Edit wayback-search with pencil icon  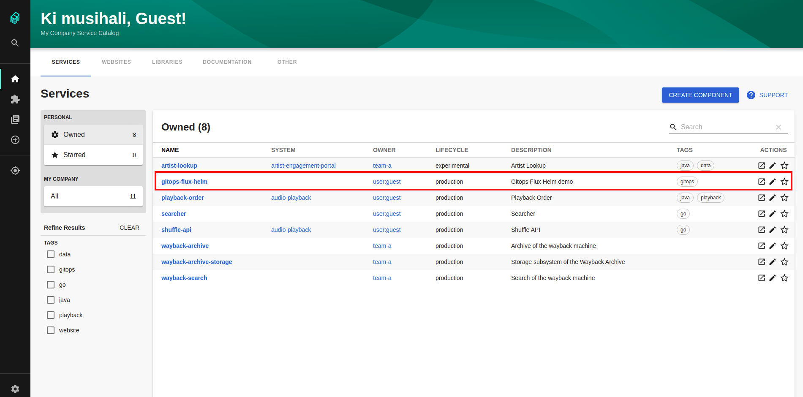point(773,278)
